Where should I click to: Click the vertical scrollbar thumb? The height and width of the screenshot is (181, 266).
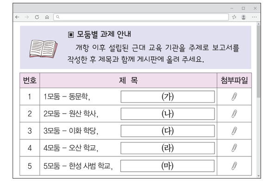[259, 61]
